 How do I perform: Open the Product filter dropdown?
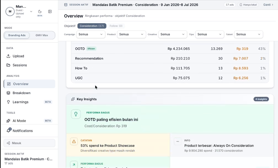[131, 34]
